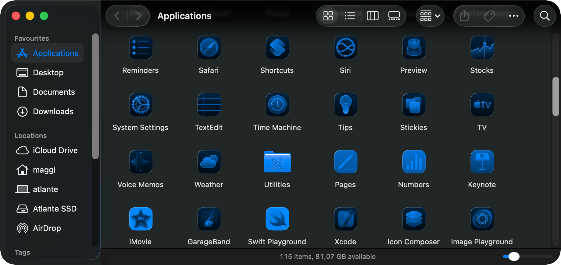Click the Icon Composer label text
Image resolution: width=561 pixels, height=265 pixels.
coord(414,242)
